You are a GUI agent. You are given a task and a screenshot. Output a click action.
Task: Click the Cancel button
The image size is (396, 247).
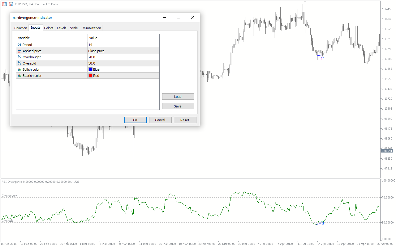pos(160,120)
